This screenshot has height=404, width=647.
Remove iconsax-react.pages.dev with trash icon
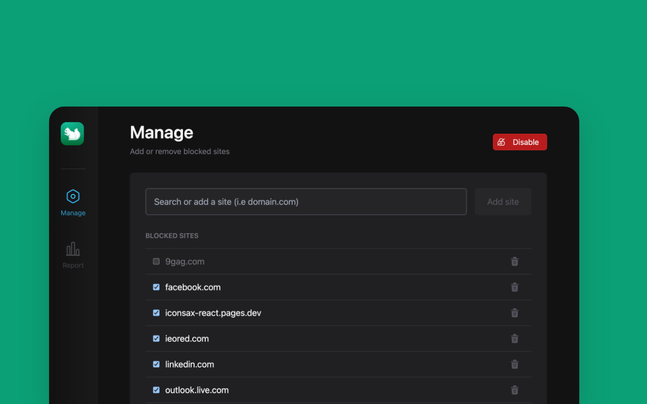(515, 313)
